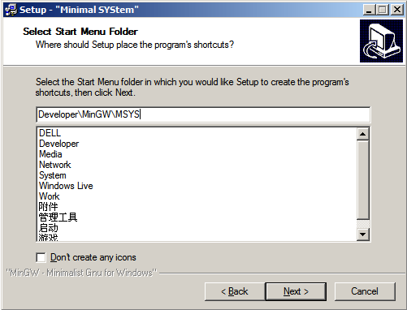Image resolution: width=407 pixels, height=310 pixels.
Task: Click the computer setup wizard image
Action: [381, 41]
